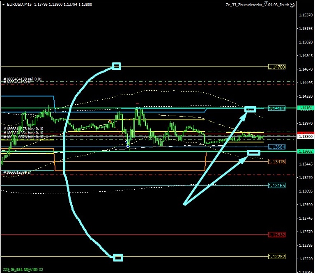
Task: Click the 1.15370 value on price scale
Action: [x=305, y=15]
